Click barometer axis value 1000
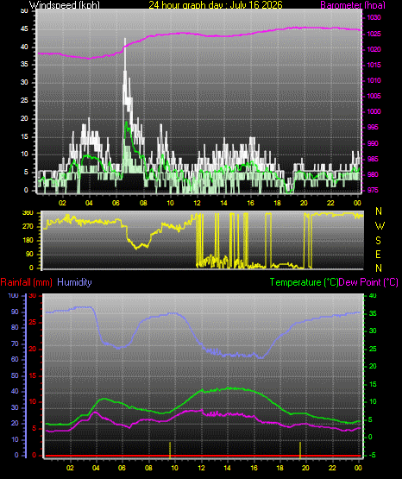This screenshot has height=479, width=402. point(374,111)
